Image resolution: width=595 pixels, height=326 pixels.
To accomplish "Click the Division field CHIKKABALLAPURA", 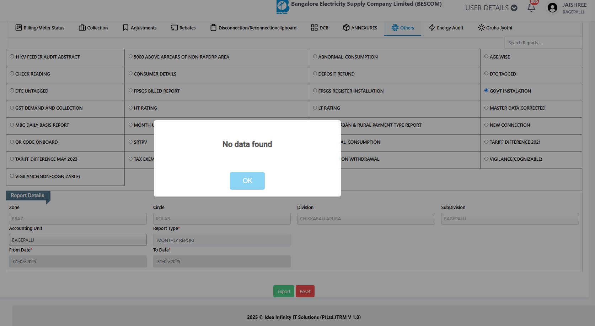I will click(x=366, y=219).
